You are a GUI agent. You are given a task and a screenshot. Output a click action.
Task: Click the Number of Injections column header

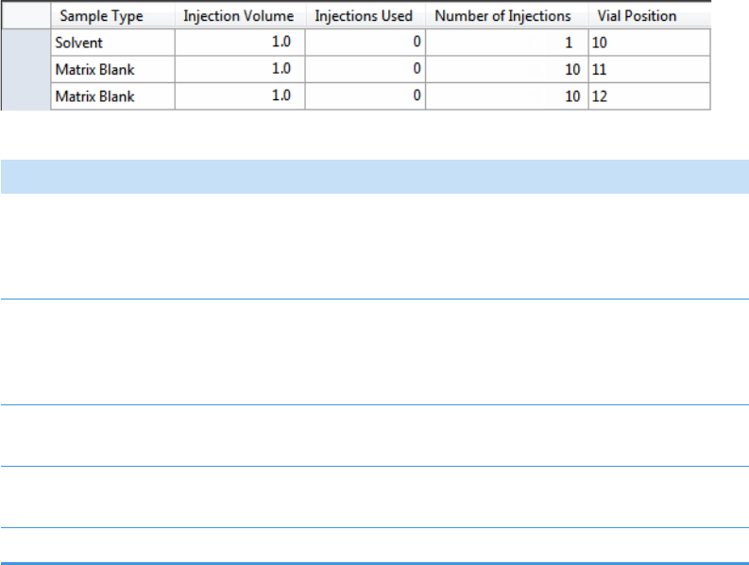click(507, 16)
